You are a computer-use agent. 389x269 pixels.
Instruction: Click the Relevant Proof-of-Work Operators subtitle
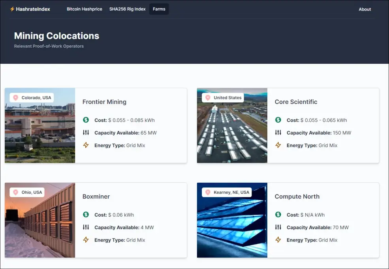(49, 46)
